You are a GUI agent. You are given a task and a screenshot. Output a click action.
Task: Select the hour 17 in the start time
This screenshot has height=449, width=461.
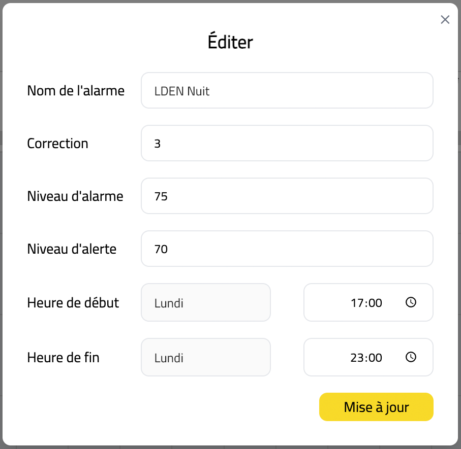tap(357, 303)
